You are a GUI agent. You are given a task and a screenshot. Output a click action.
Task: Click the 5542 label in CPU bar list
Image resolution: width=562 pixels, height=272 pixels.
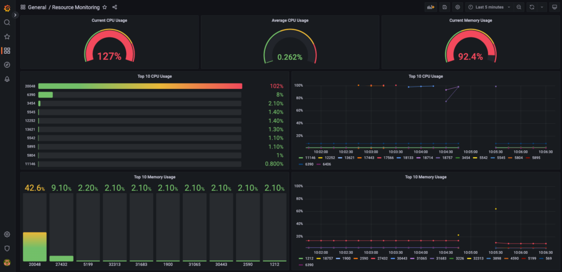31,138
